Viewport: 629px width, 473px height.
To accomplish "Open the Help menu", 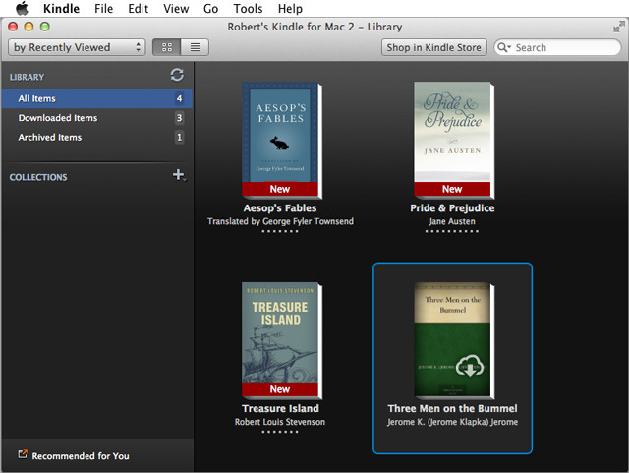I will [x=290, y=9].
